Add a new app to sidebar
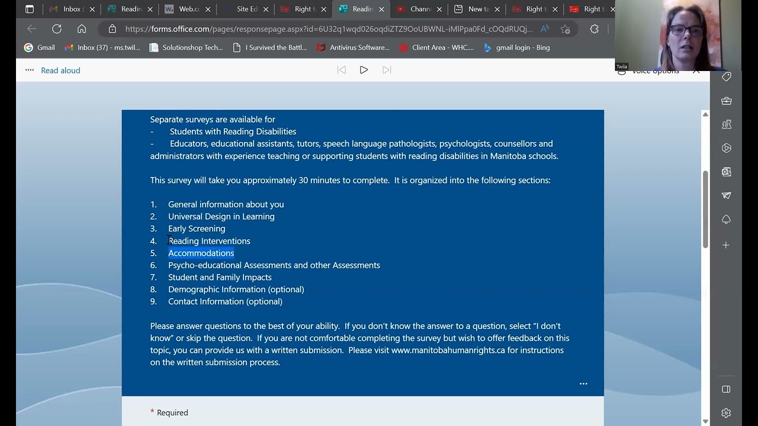758x426 pixels. pos(726,245)
